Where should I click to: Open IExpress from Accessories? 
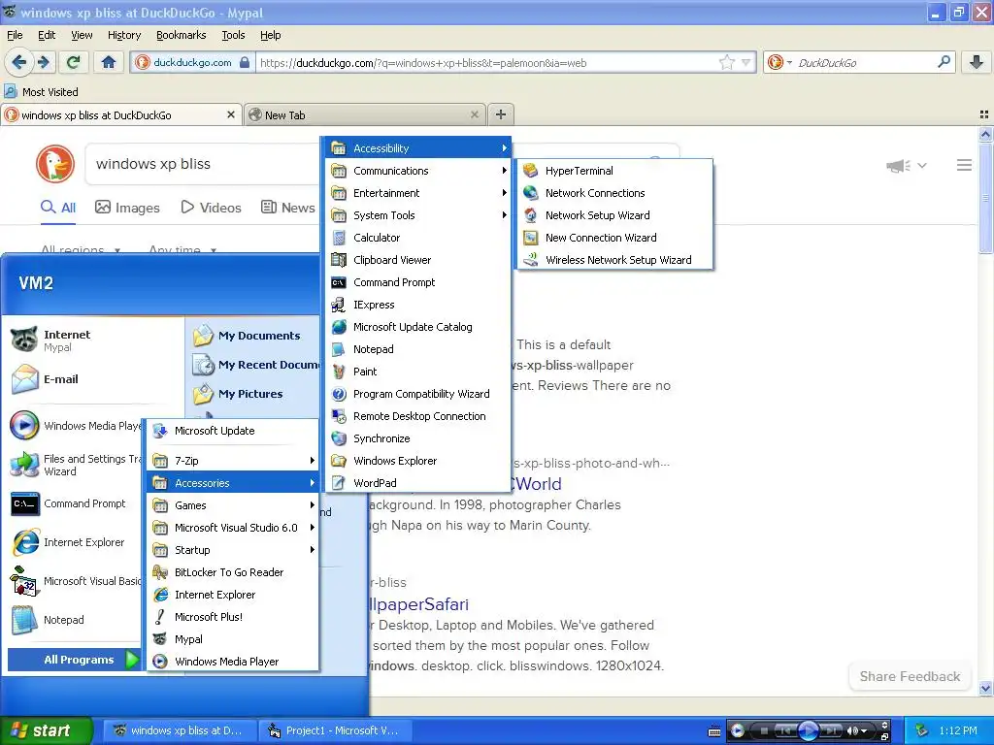coord(418,305)
